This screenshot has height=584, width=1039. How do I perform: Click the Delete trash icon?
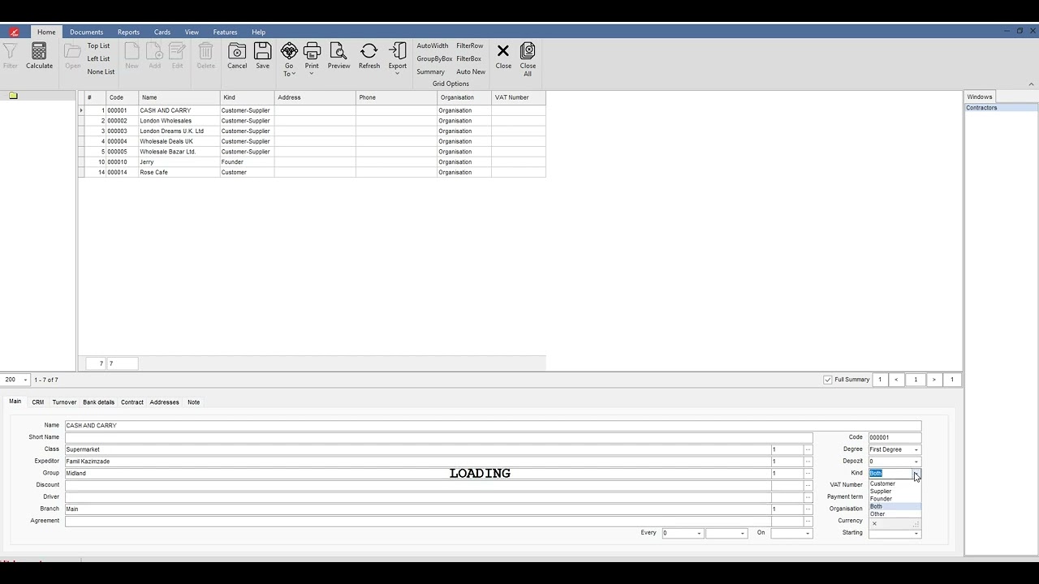click(x=205, y=51)
